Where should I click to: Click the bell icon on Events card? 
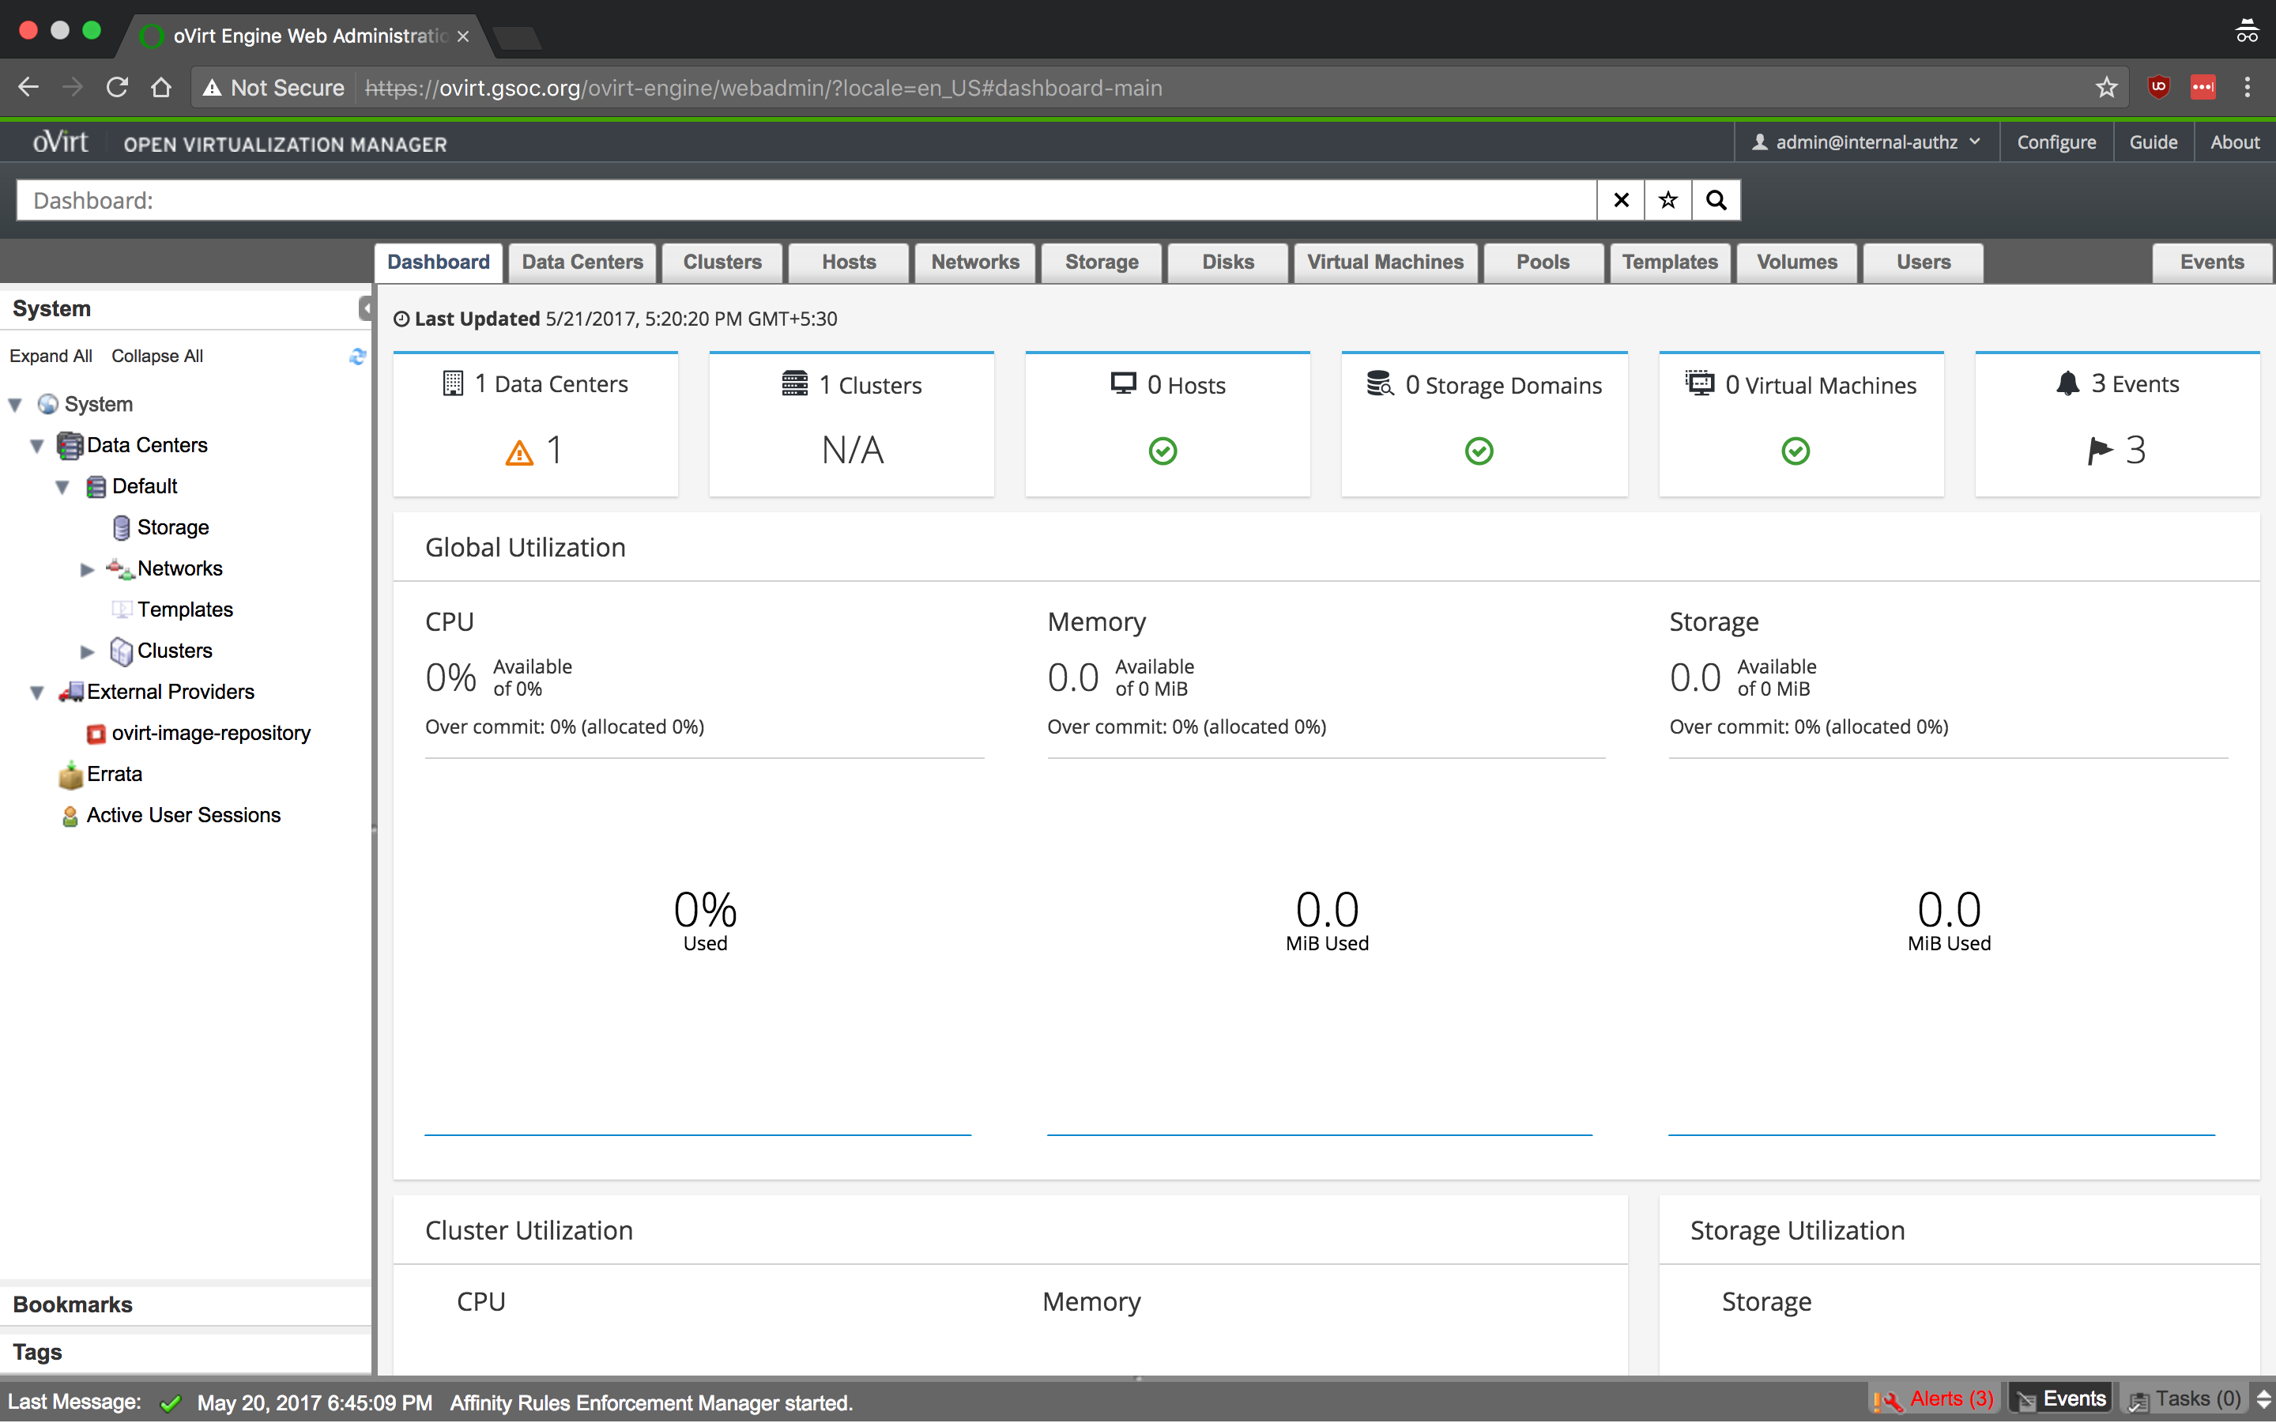coord(2067,383)
